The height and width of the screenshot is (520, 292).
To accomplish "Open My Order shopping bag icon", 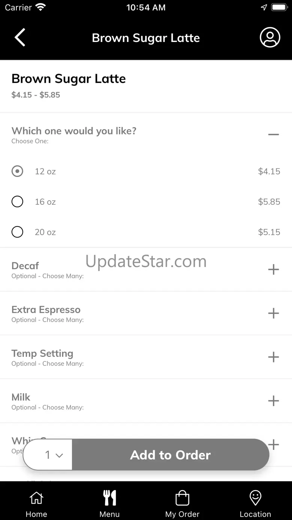I will pyautogui.click(x=182, y=498).
